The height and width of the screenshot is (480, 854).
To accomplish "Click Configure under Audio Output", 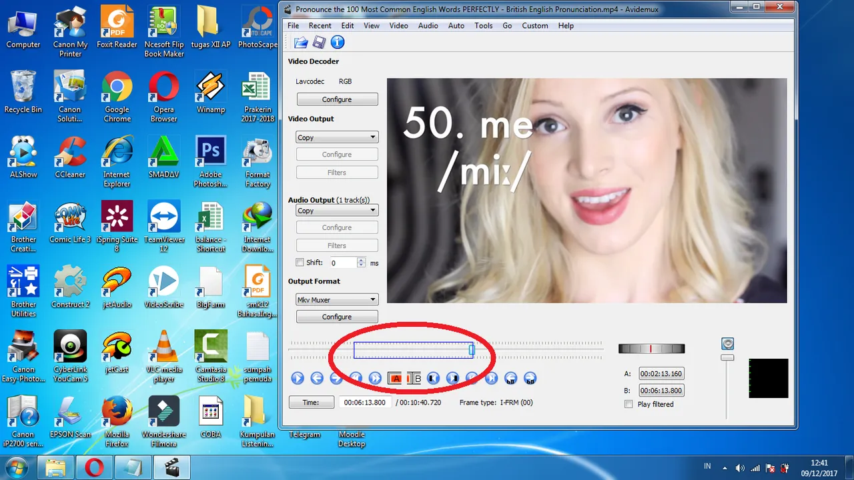I will pyautogui.click(x=337, y=227).
